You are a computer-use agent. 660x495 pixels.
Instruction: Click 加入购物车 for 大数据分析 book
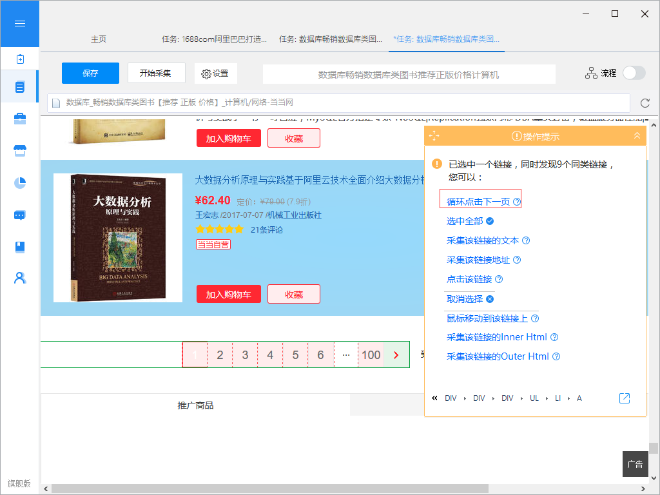[x=229, y=294]
